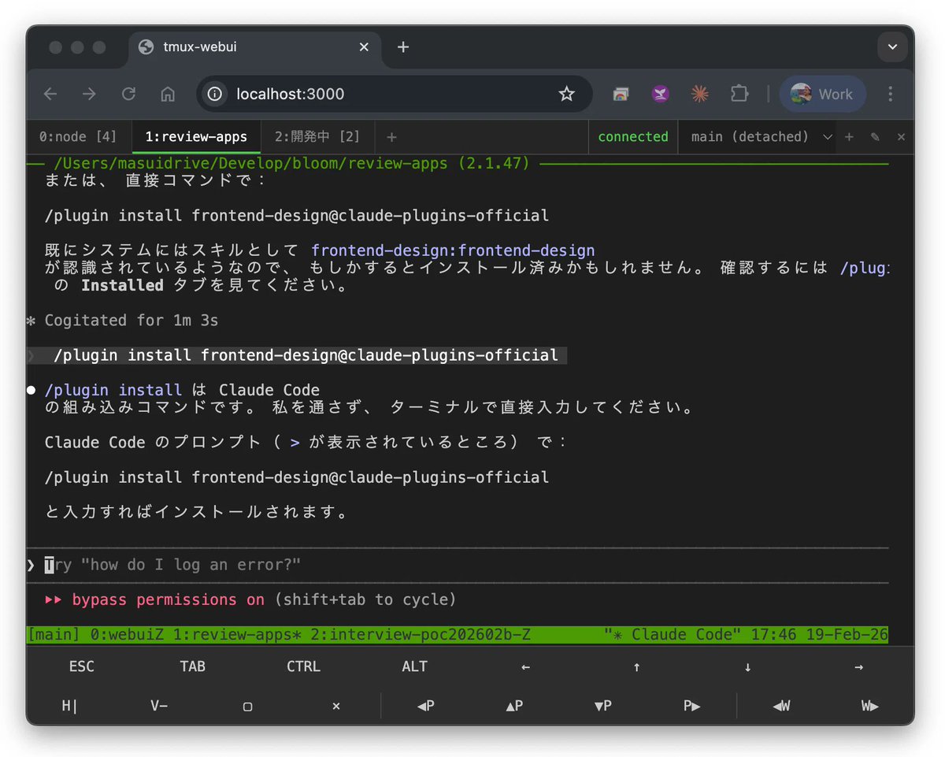This screenshot has width=945, height=757.
Task: Expand the tab search dropdown
Action: 892,47
